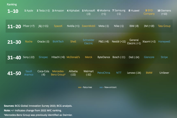Viewport: 177px width, 118px height.
Task: Click 'Nestlé (+22)' entry
Action: (119, 41)
